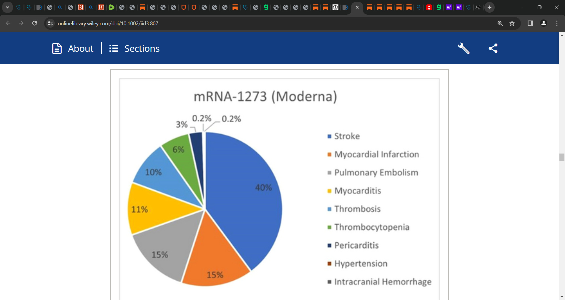Click the Pericarditis legend entry
This screenshot has width=565, height=300.
(x=353, y=246)
